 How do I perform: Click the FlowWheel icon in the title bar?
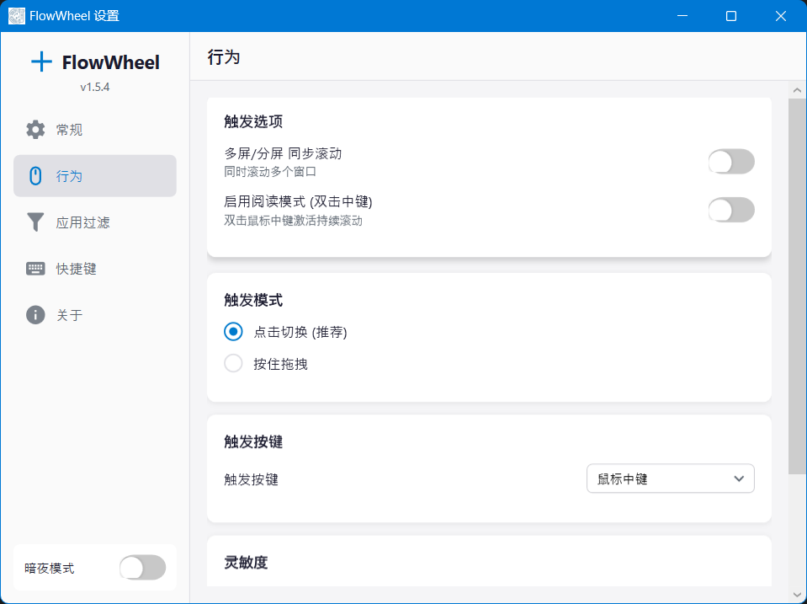[15, 15]
